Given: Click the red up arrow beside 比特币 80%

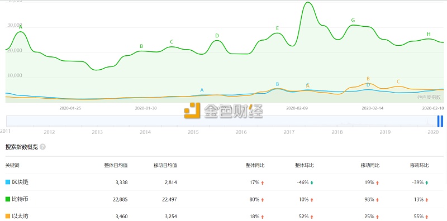Looking at the screenshot, I should point(263,200).
